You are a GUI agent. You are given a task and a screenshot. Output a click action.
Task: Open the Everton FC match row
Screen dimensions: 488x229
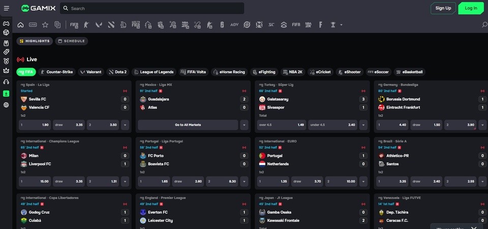click(x=193, y=212)
